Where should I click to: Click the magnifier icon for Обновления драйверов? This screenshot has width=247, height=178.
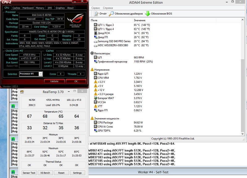click(x=111, y=14)
